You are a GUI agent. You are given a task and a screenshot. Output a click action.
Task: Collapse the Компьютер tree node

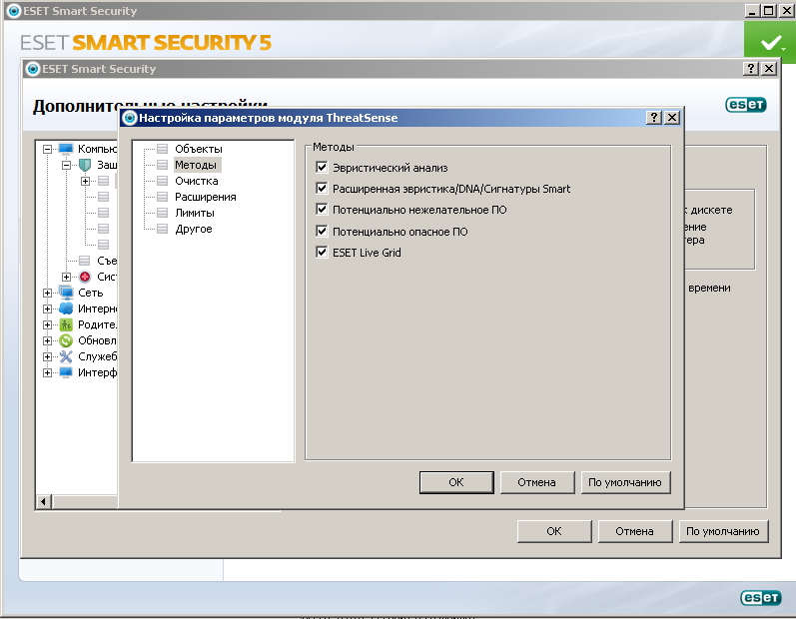click(x=47, y=149)
